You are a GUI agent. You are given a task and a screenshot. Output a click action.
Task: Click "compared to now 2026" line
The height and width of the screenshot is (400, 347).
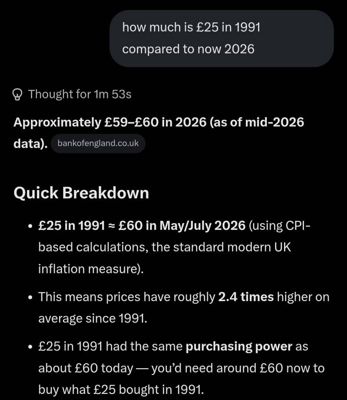tap(188, 49)
